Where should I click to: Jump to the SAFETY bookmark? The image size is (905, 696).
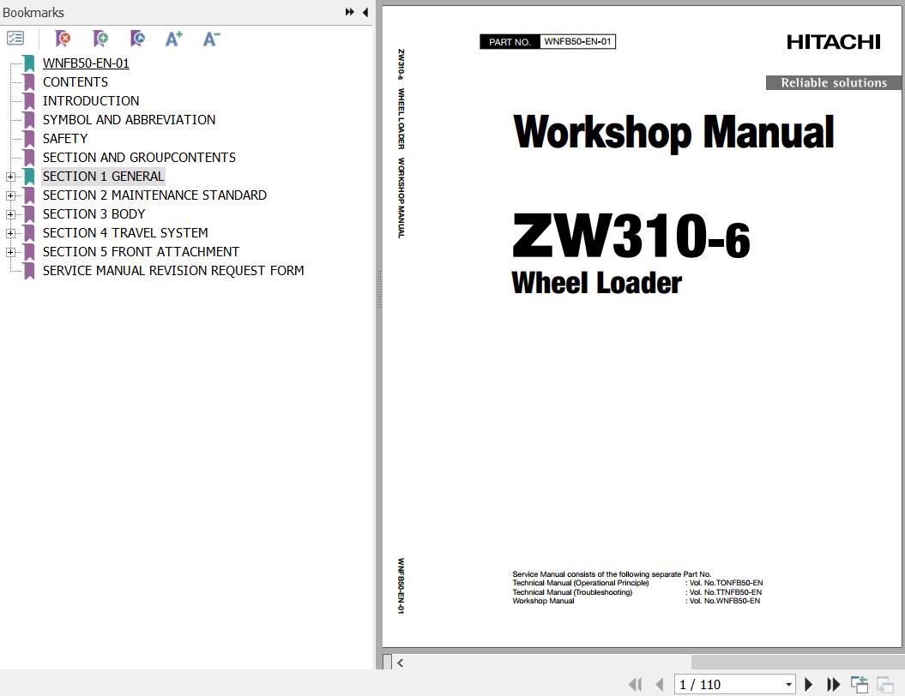click(x=65, y=139)
